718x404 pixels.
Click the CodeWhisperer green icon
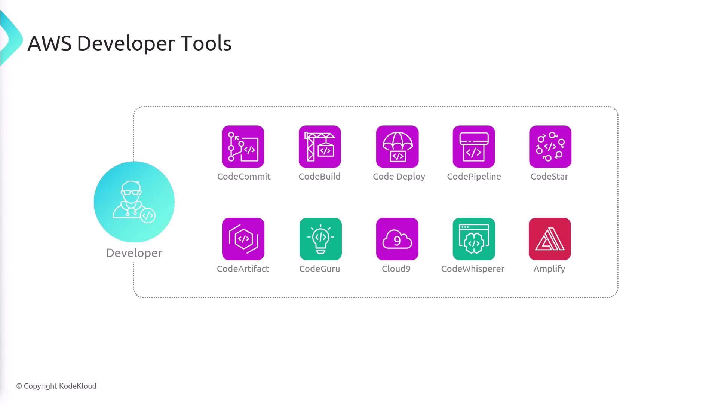coord(474,239)
